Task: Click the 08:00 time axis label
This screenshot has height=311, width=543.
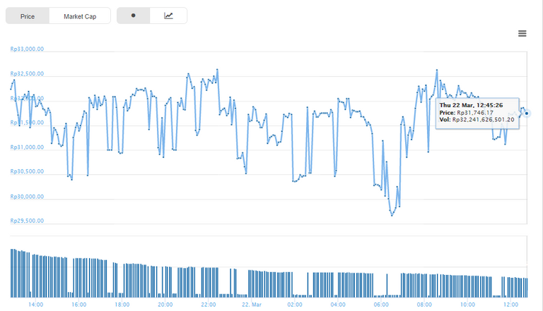Action: point(424,305)
